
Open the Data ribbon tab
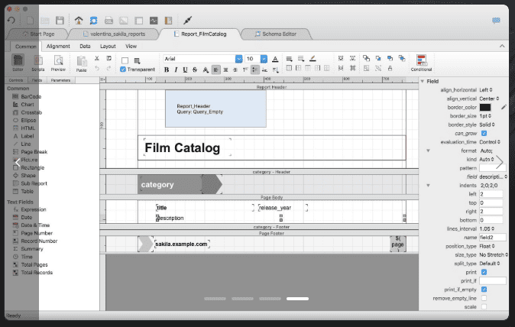pos(85,47)
